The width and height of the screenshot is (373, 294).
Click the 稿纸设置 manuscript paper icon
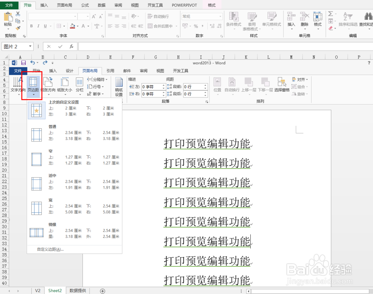click(119, 86)
